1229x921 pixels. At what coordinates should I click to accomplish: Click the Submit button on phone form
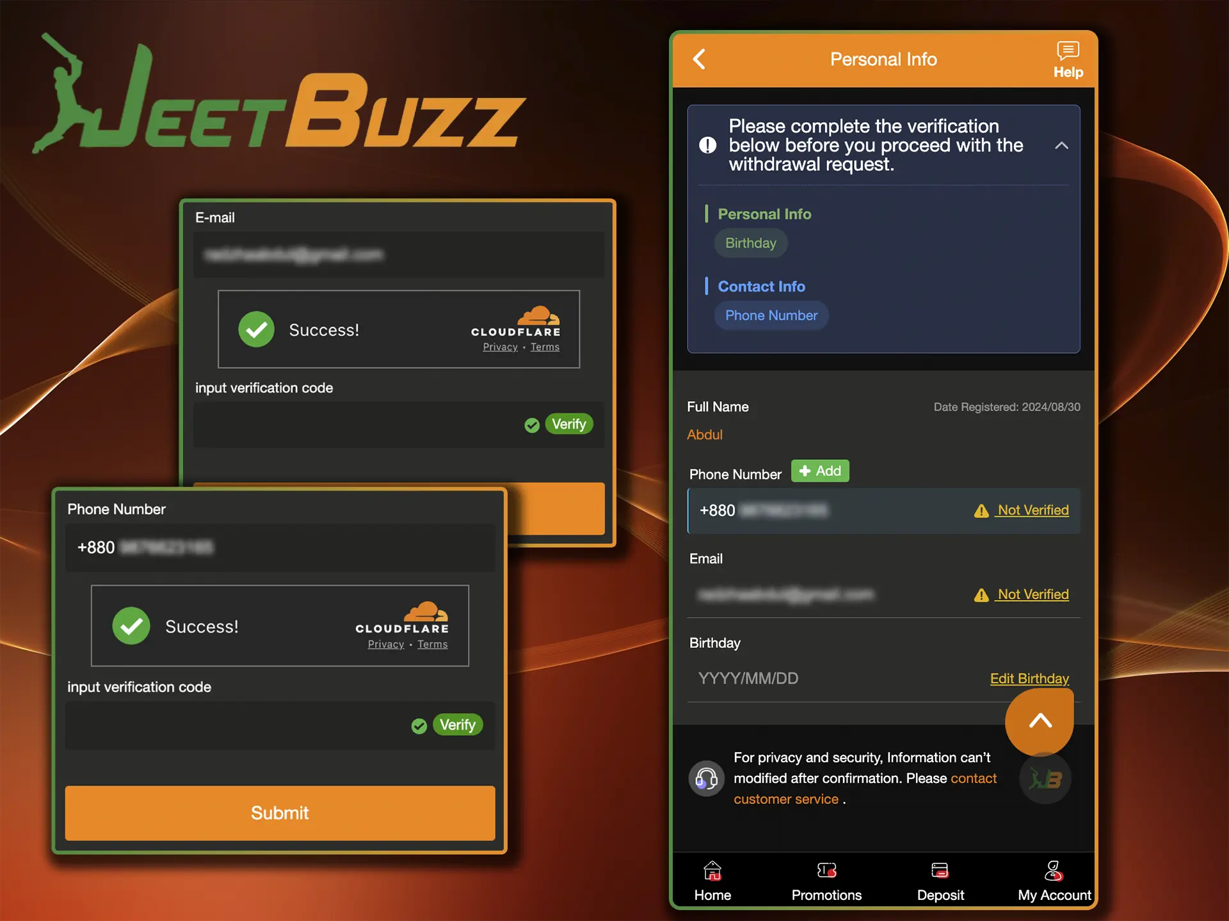point(280,812)
